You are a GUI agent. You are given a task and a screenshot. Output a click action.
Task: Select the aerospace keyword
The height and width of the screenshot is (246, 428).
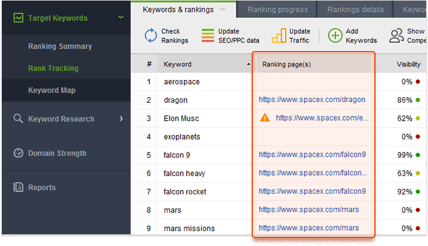[x=181, y=82]
